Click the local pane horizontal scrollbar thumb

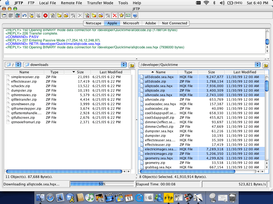coord(64,171)
